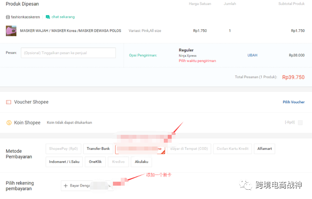Select Akulaku payment method
The height and width of the screenshot is (199, 312).
click(141, 162)
